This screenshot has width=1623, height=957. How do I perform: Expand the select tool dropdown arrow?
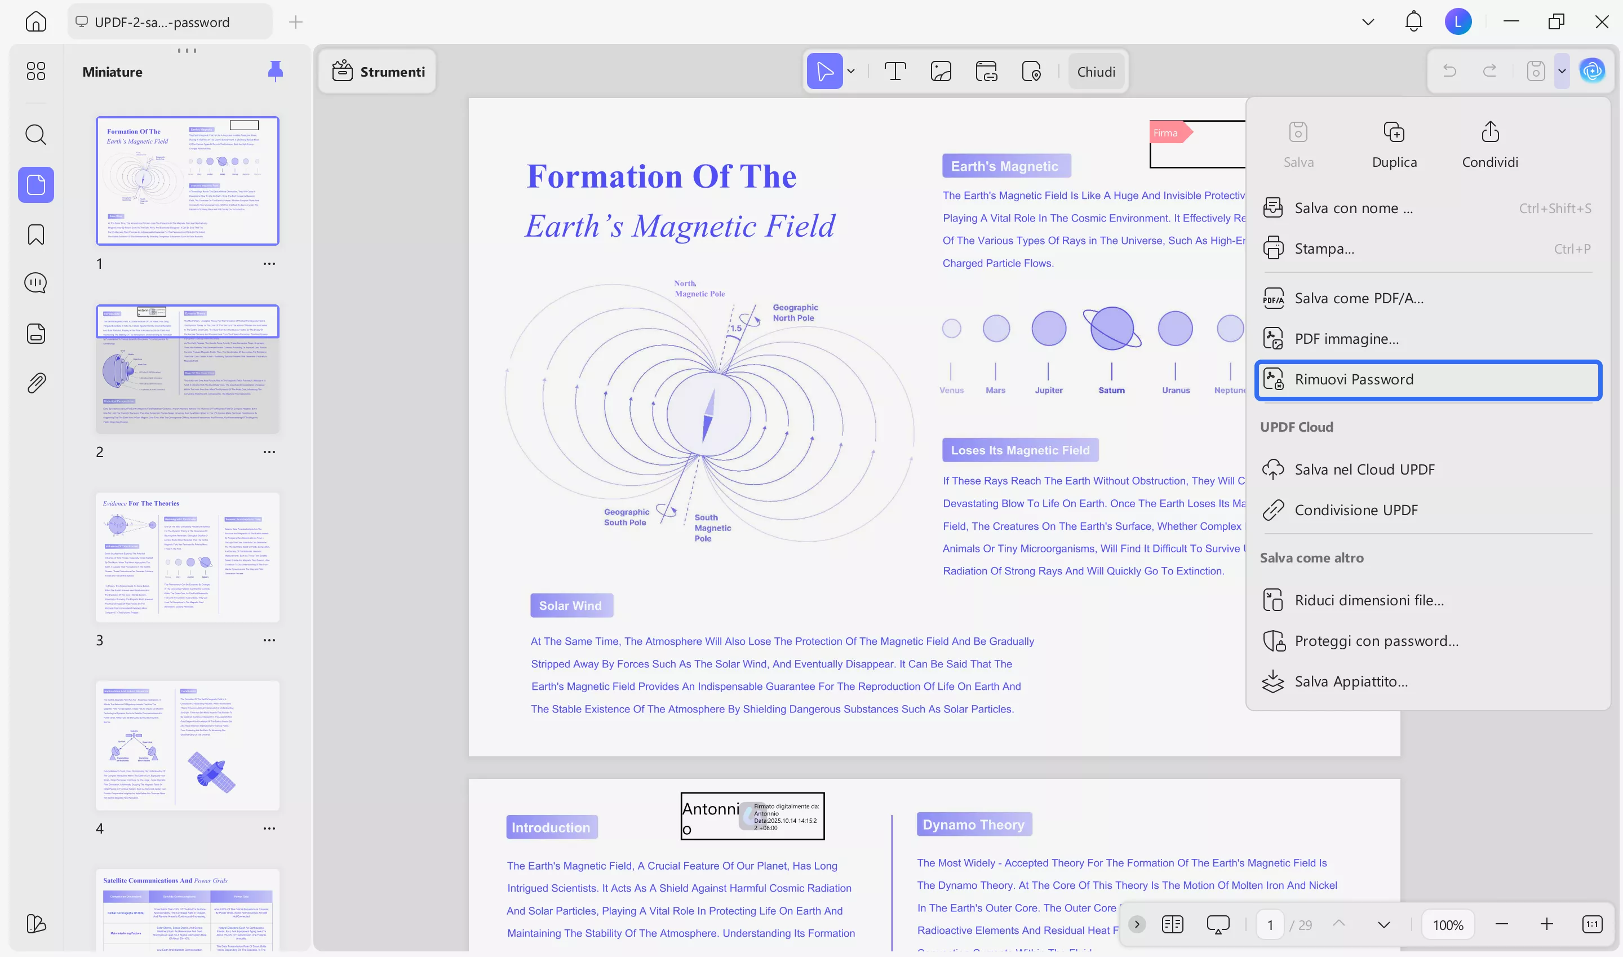click(x=851, y=71)
